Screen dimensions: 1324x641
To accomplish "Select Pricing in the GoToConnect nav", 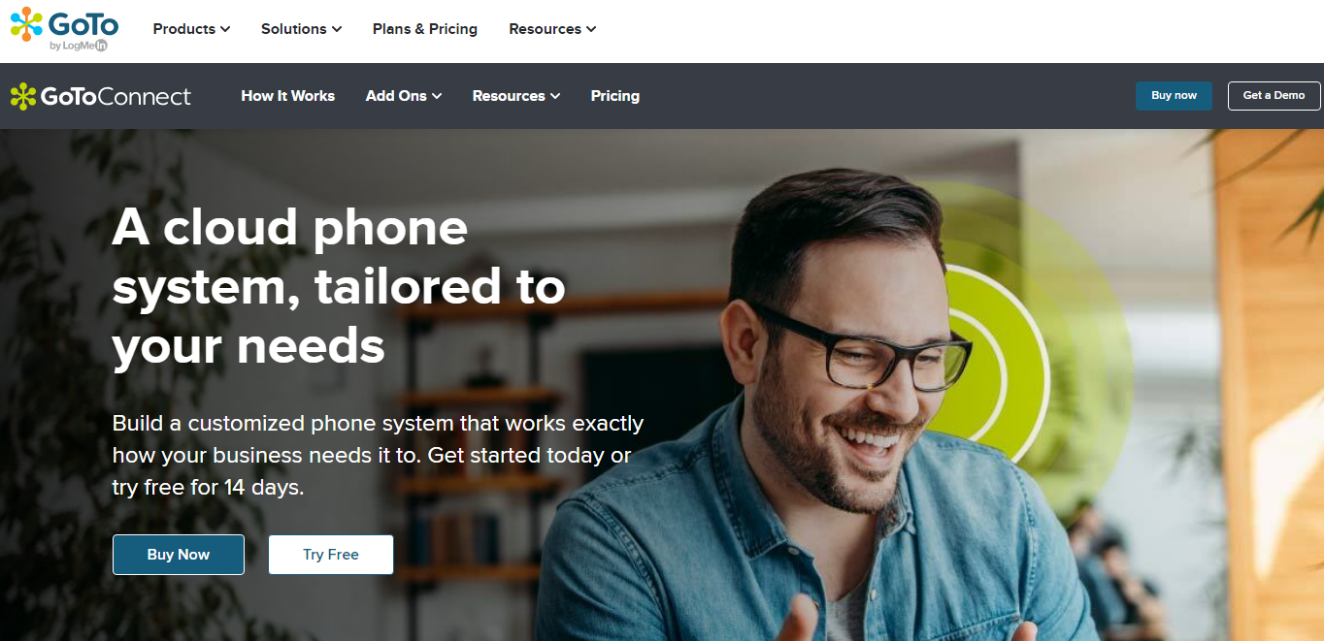I will click(x=615, y=96).
